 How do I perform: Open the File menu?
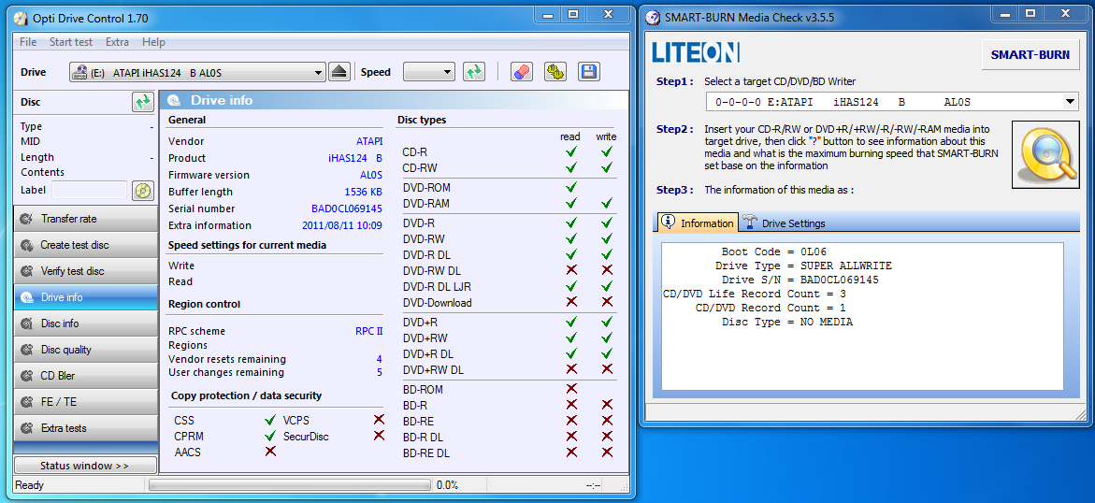28,42
